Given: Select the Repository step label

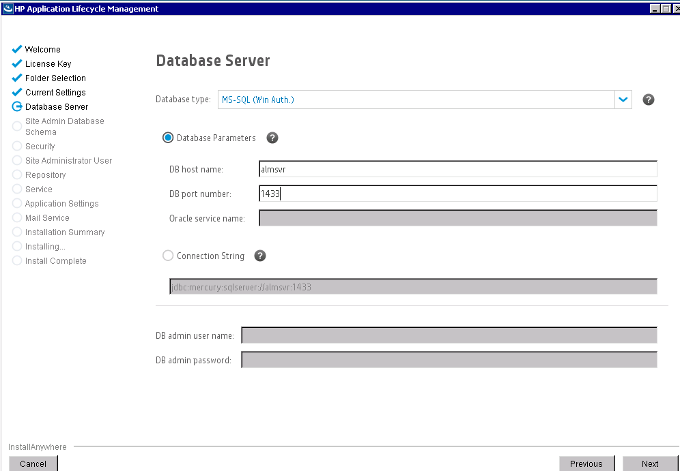Looking at the screenshot, I should pyautogui.click(x=46, y=175).
